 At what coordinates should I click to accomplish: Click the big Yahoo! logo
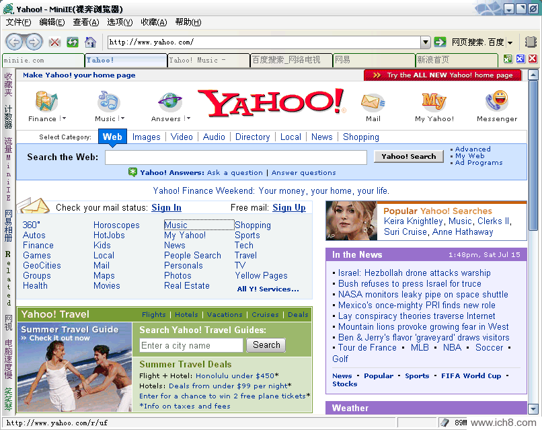(272, 102)
